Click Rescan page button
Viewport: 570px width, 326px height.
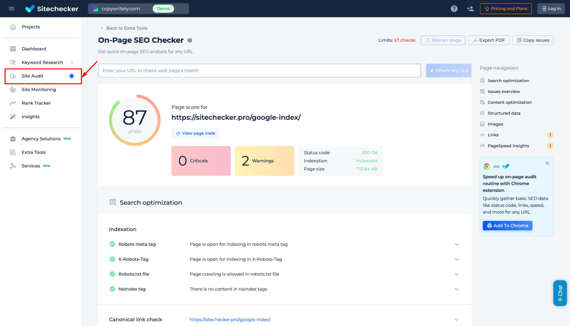443,40
